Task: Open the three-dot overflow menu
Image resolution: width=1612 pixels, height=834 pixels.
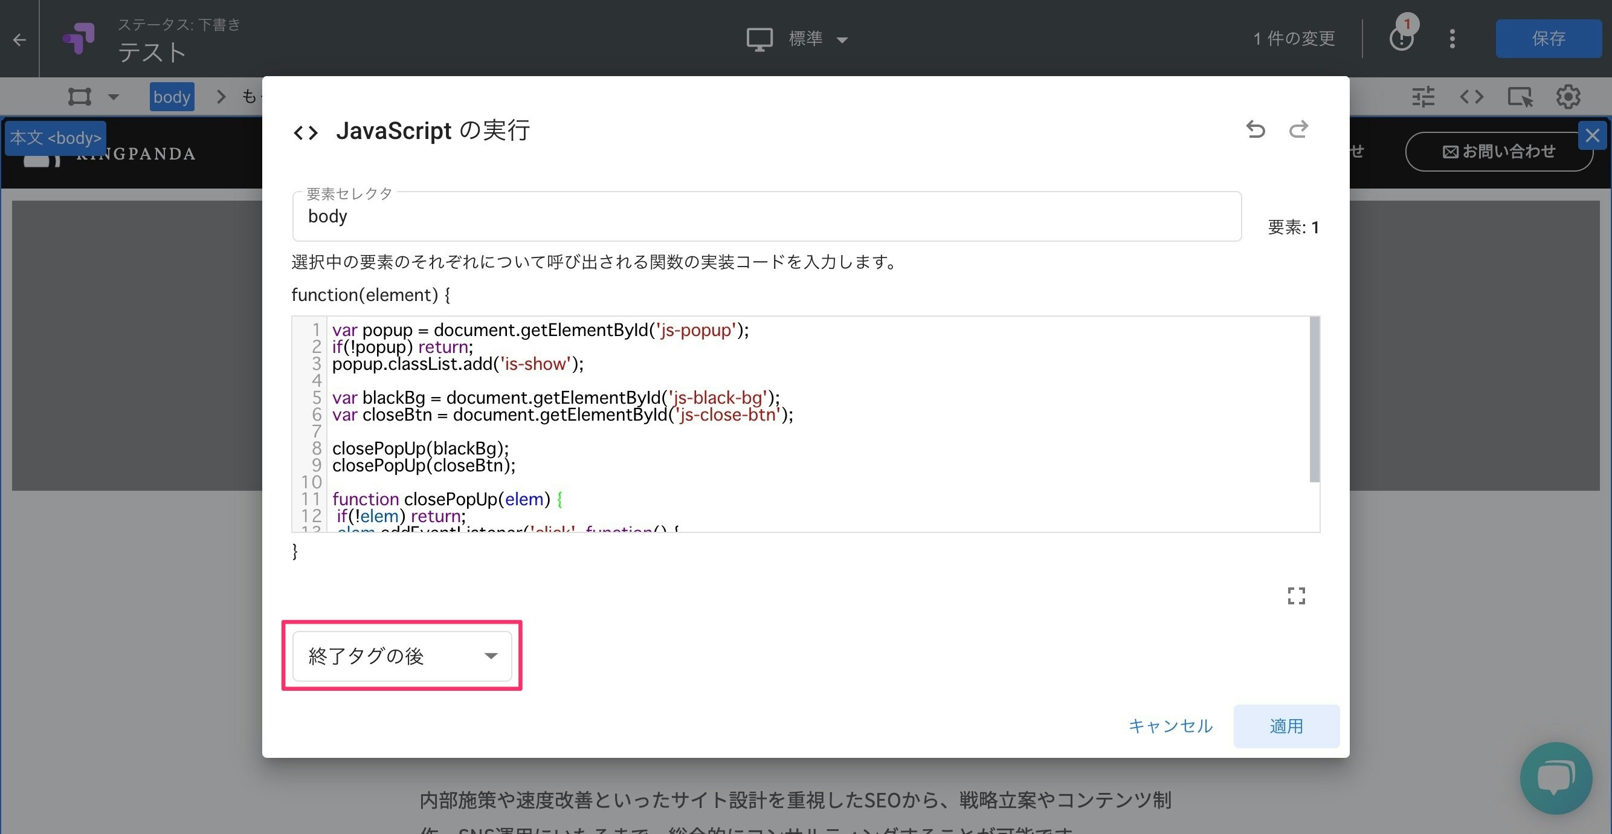Action: [x=1452, y=39]
